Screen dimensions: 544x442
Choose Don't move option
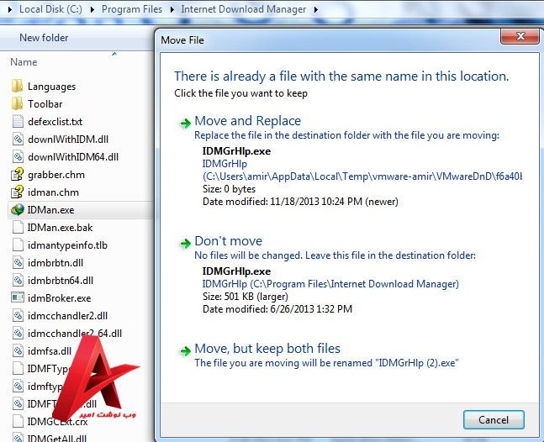click(229, 241)
